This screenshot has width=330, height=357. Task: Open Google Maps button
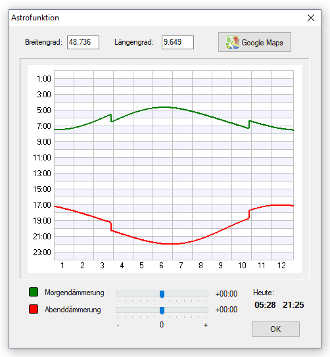(254, 42)
